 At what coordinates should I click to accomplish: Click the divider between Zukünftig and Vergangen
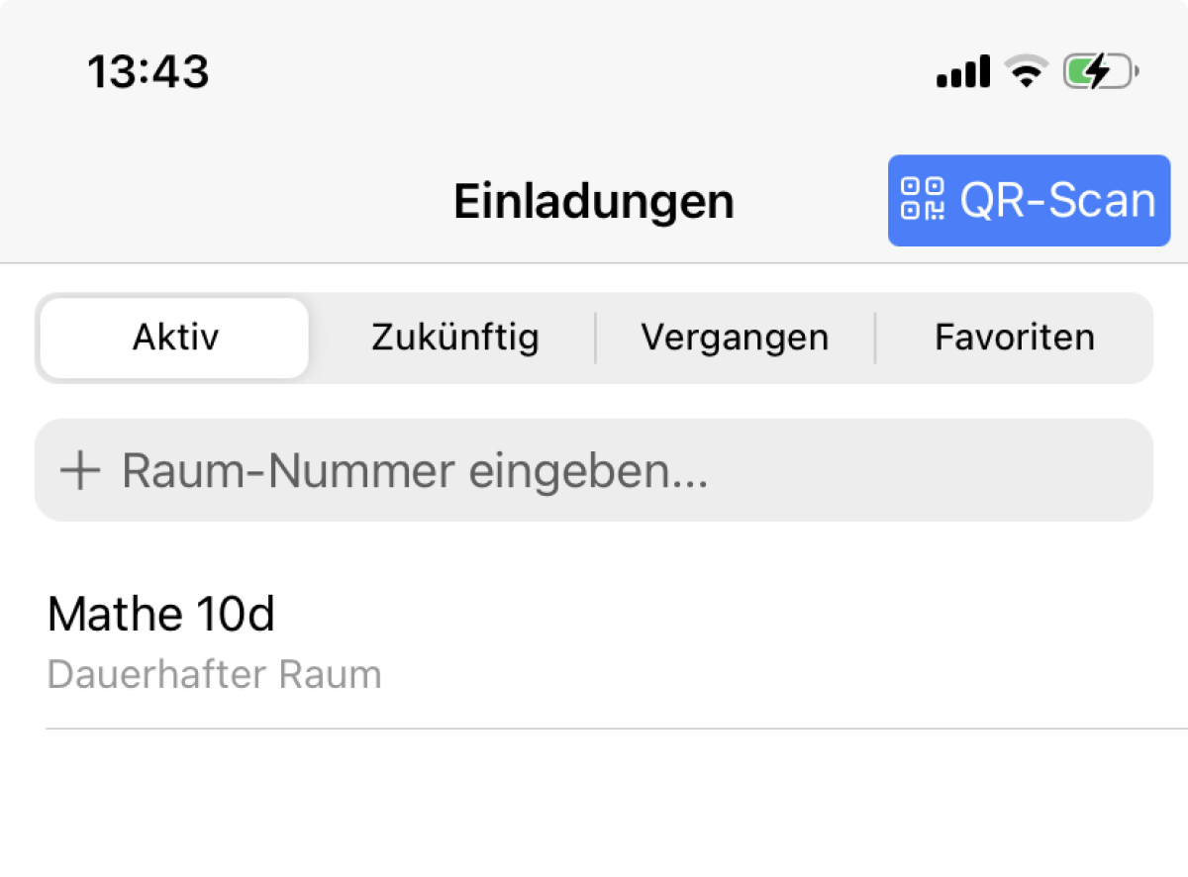pos(595,338)
